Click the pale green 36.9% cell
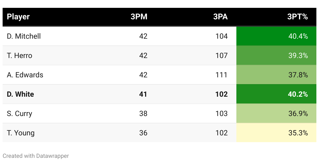The height and width of the screenshot is (162, 319). (276, 113)
